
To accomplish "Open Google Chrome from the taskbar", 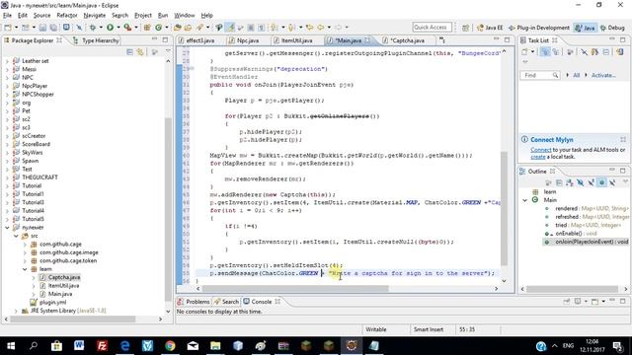I will click(x=170, y=346).
